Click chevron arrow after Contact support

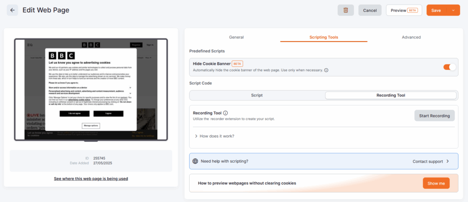pos(448,161)
